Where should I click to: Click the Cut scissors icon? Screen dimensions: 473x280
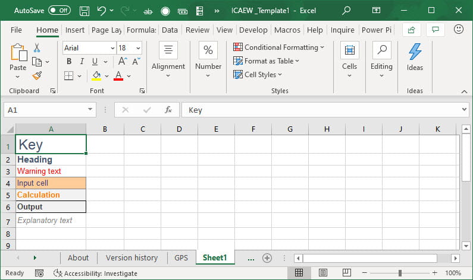coord(37,48)
